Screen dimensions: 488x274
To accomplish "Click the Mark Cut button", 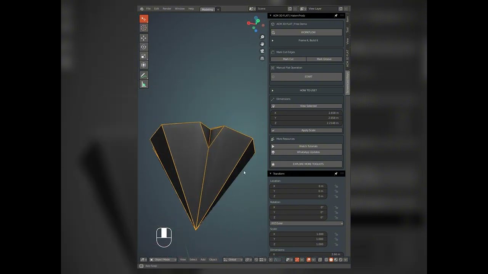I will coord(288,59).
